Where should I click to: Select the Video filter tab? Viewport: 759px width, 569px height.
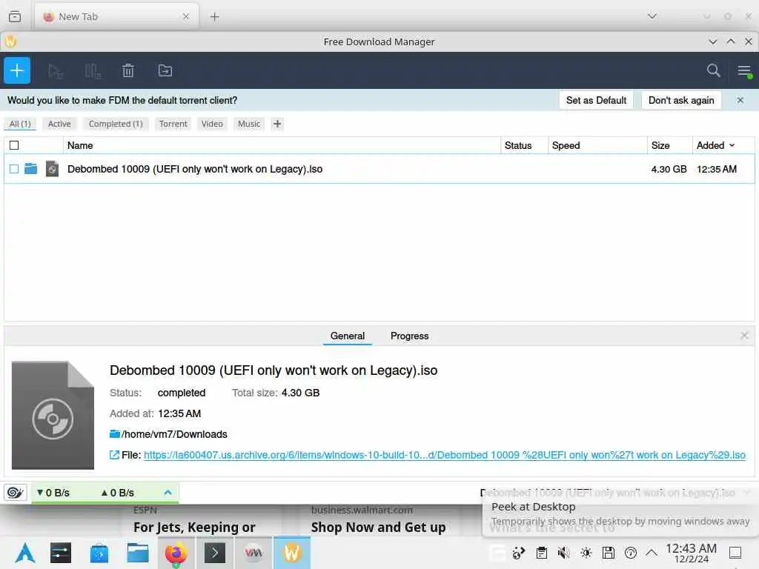[212, 124]
